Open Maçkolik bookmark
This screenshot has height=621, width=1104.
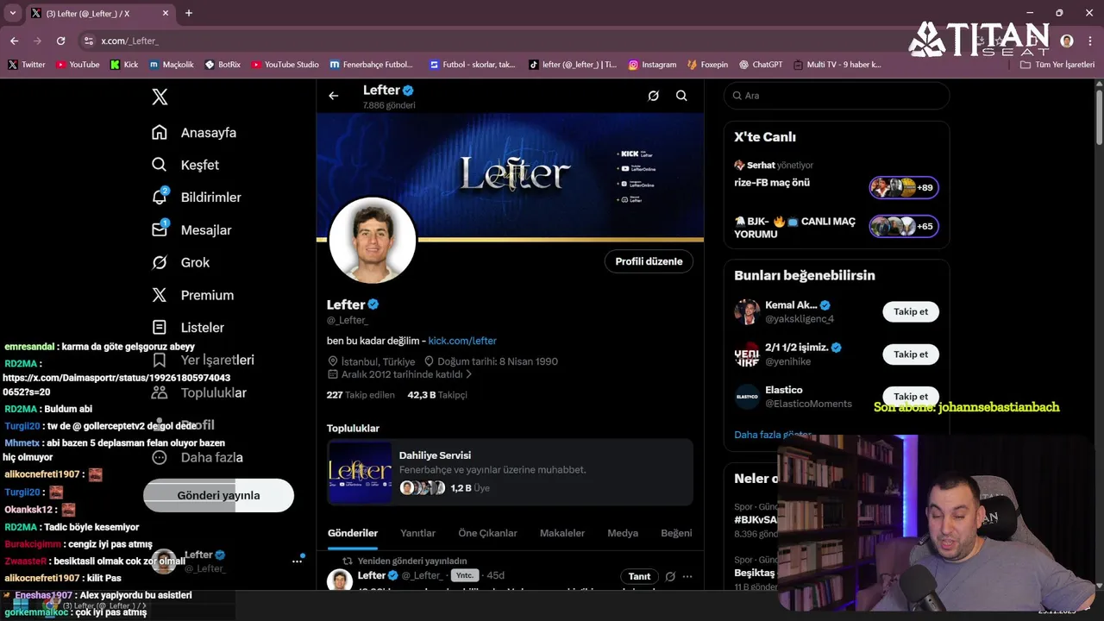click(172, 65)
